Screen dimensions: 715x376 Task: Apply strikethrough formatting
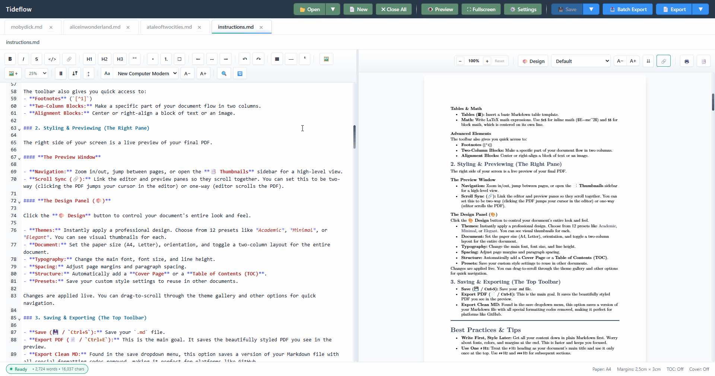click(x=36, y=59)
